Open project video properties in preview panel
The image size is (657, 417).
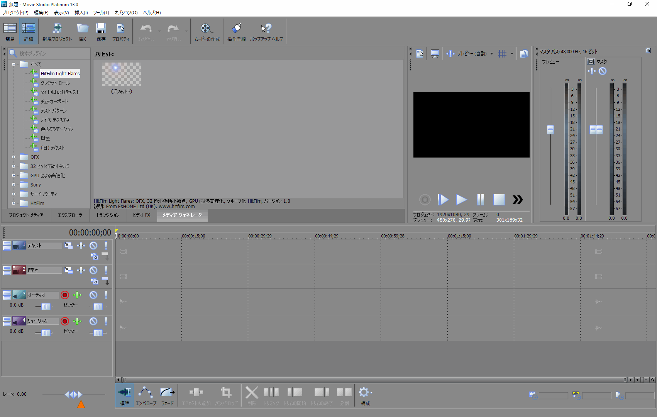tap(420, 54)
